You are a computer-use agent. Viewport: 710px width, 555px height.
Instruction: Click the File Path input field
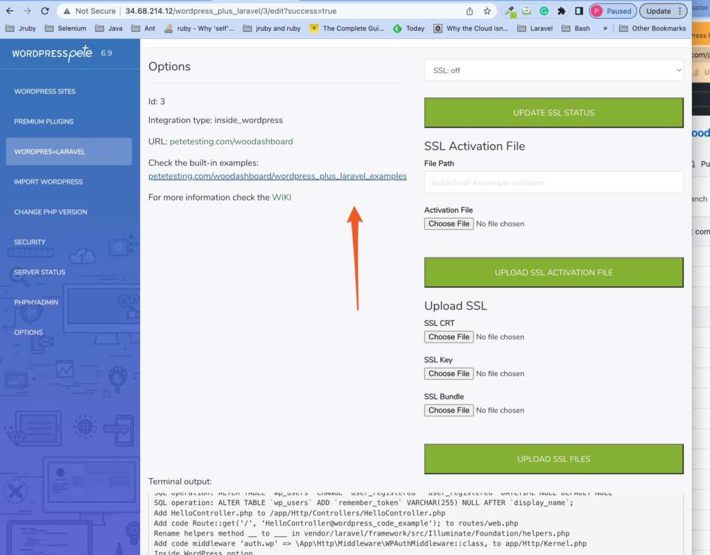(x=553, y=182)
